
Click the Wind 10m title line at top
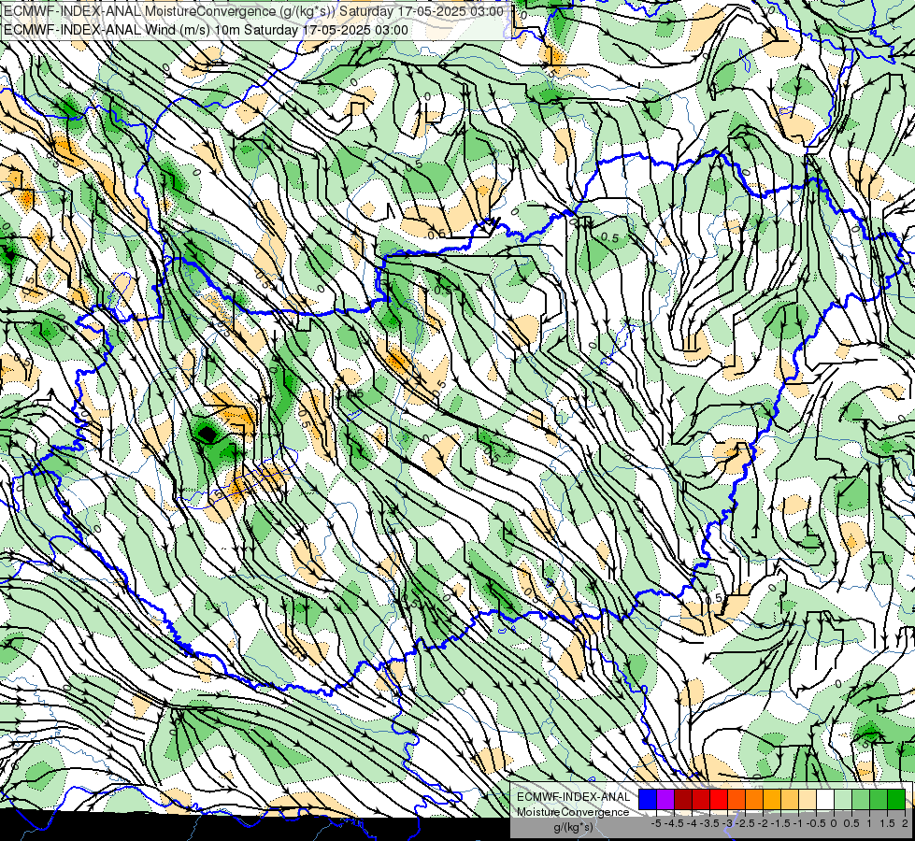pos(206,30)
